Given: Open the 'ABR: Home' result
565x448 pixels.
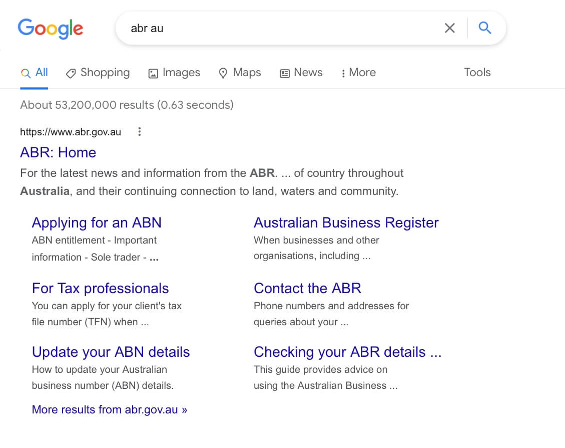Looking at the screenshot, I should (x=58, y=152).
